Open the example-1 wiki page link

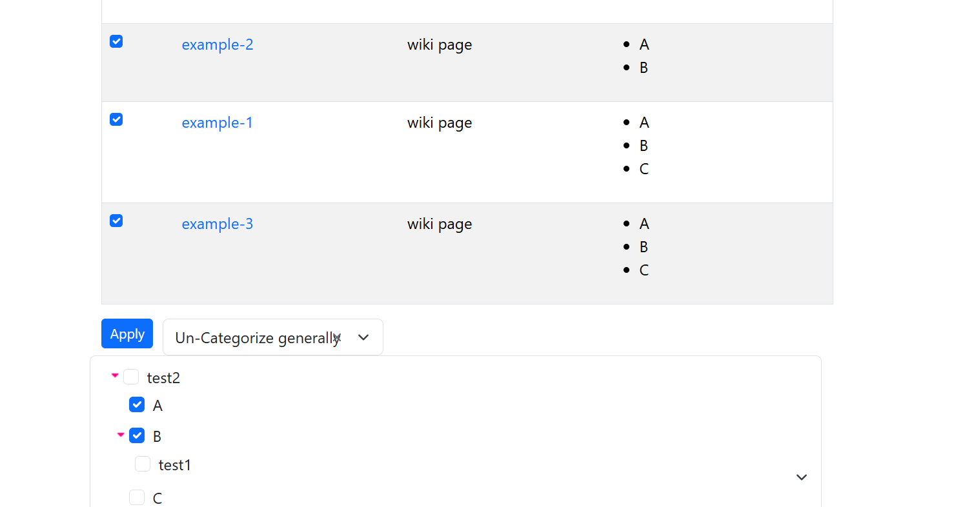coord(218,123)
